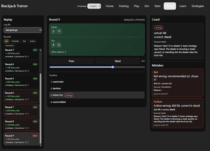This screenshot has height=151, width=210.
Task: Click '-1.00 Net units' in Round 9
Action: 12,139
